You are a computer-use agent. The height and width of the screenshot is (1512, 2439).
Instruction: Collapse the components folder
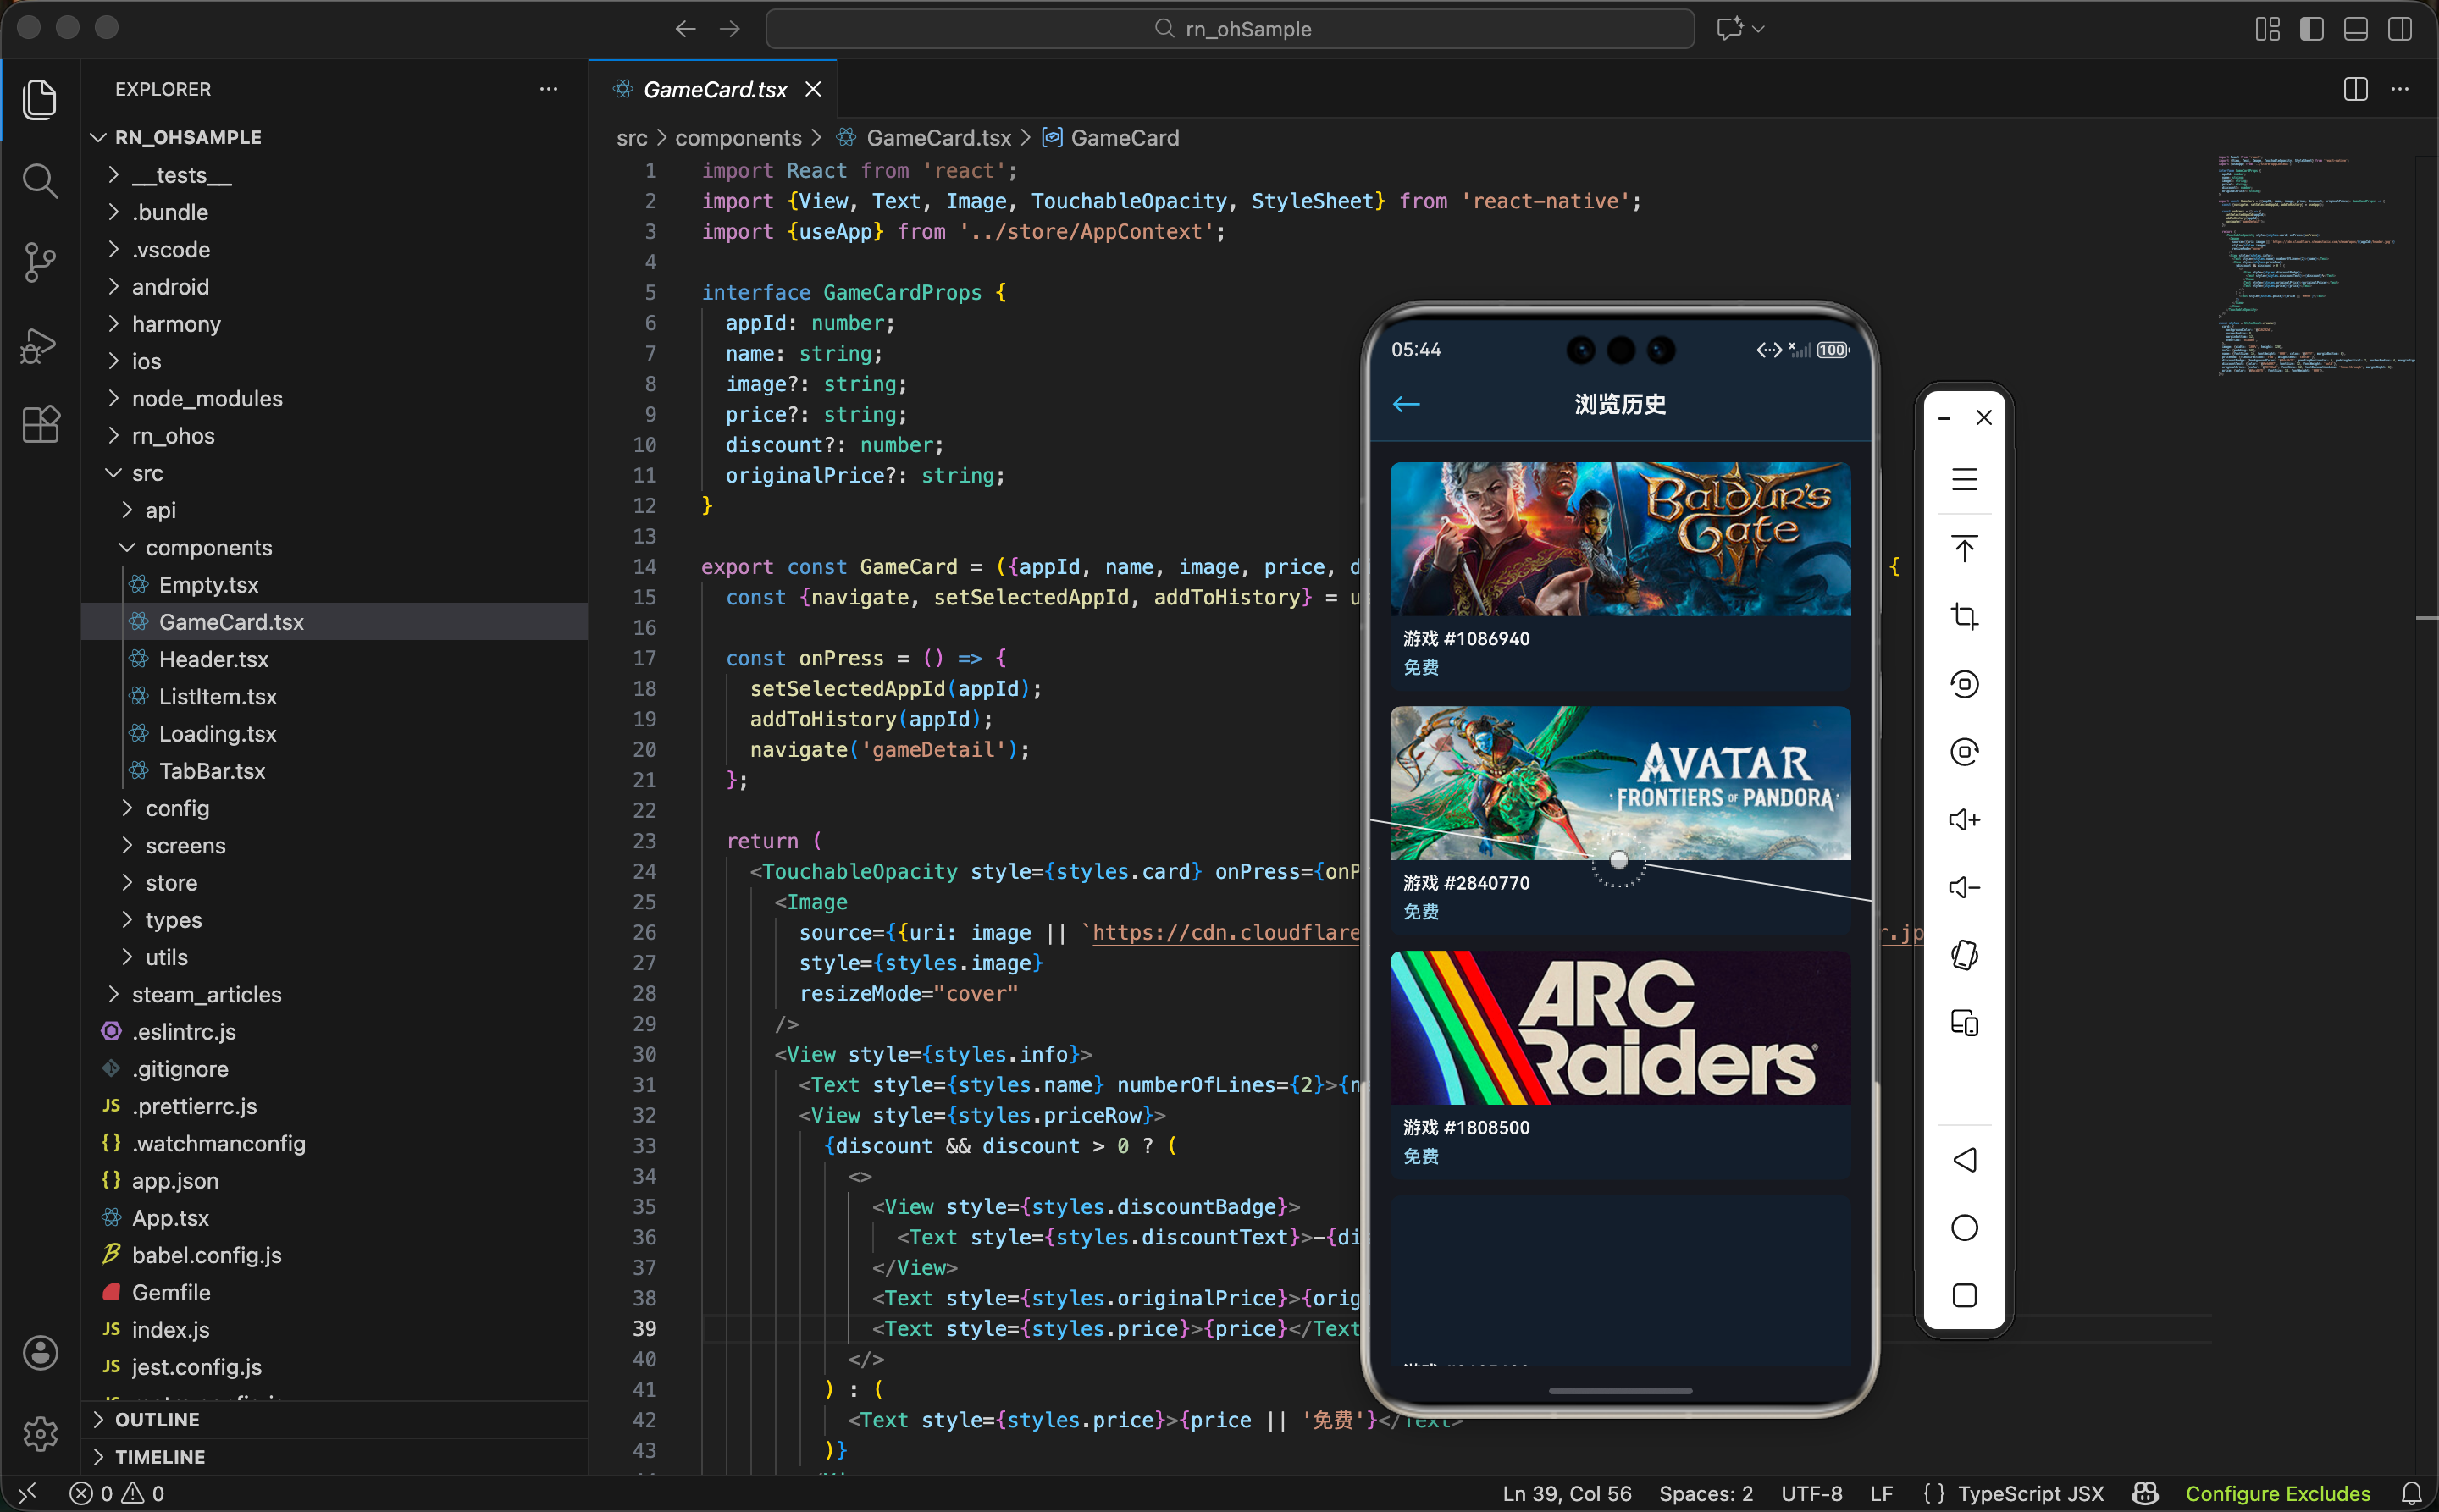[x=208, y=547]
